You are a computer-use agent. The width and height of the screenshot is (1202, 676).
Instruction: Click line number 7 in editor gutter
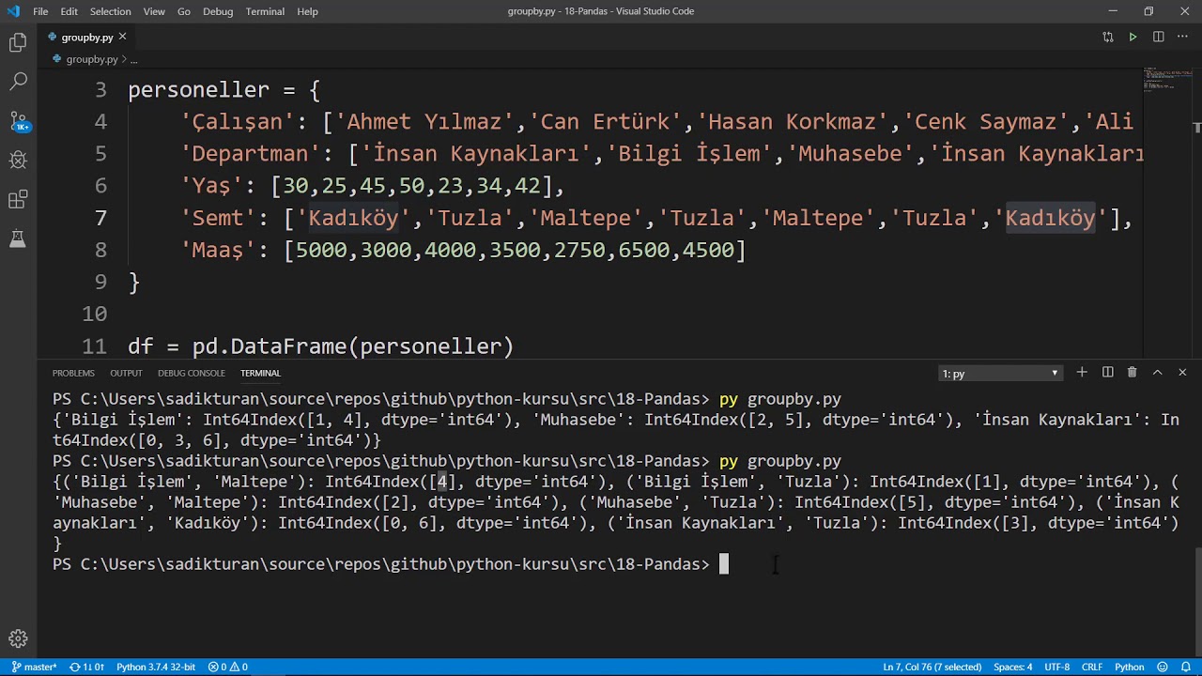[100, 218]
